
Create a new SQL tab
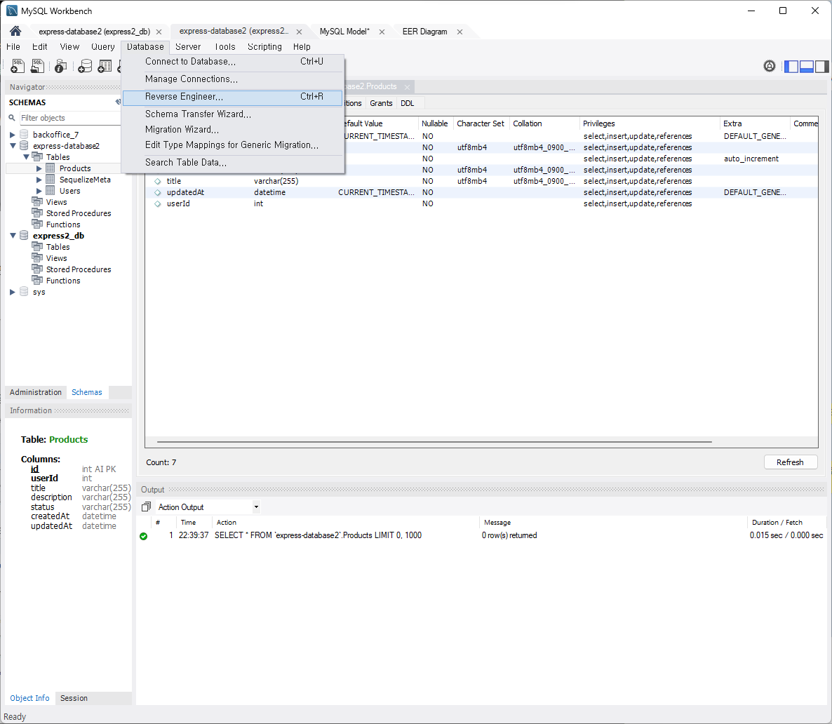tap(18, 67)
